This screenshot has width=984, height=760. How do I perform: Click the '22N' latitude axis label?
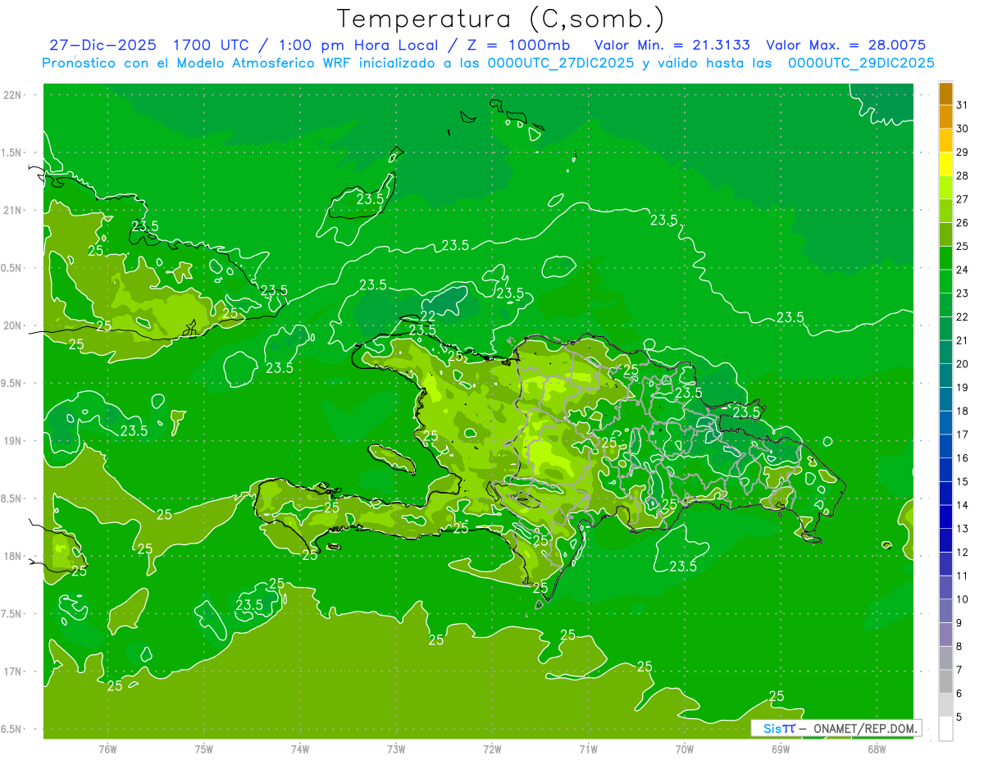point(13,94)
